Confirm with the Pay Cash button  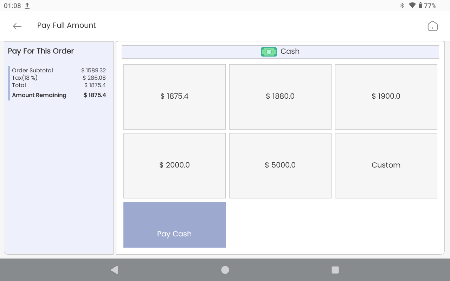click(174, 225)
